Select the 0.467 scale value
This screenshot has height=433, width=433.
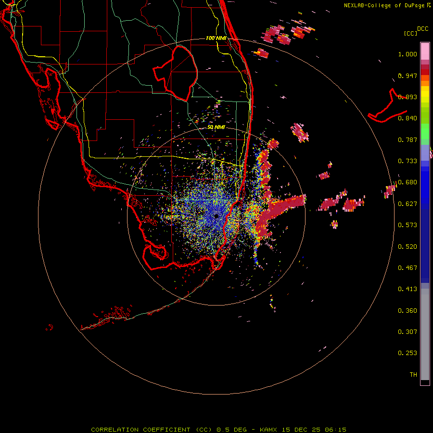coord(408,267)
